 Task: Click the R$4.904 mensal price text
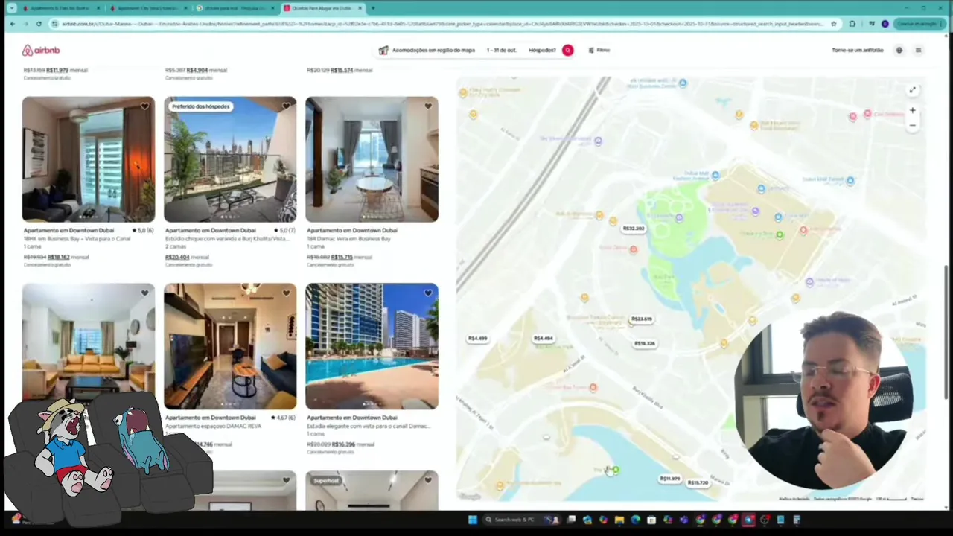[x=207, y=70]
